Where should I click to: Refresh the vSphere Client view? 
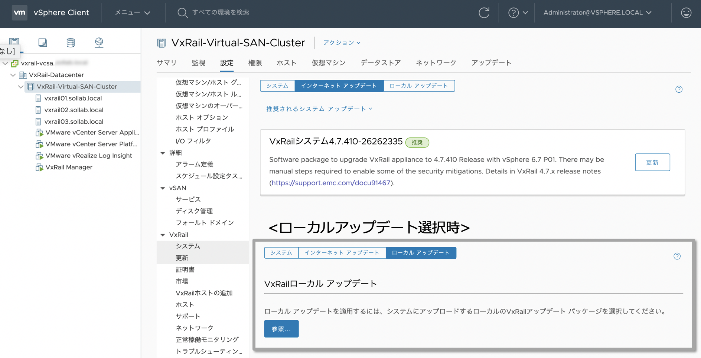[484, 13]
